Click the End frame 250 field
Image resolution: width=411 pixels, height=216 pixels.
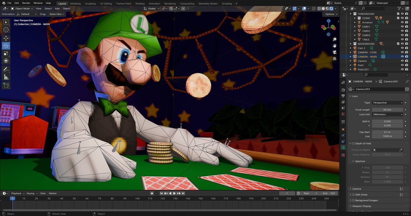point(329,193)
